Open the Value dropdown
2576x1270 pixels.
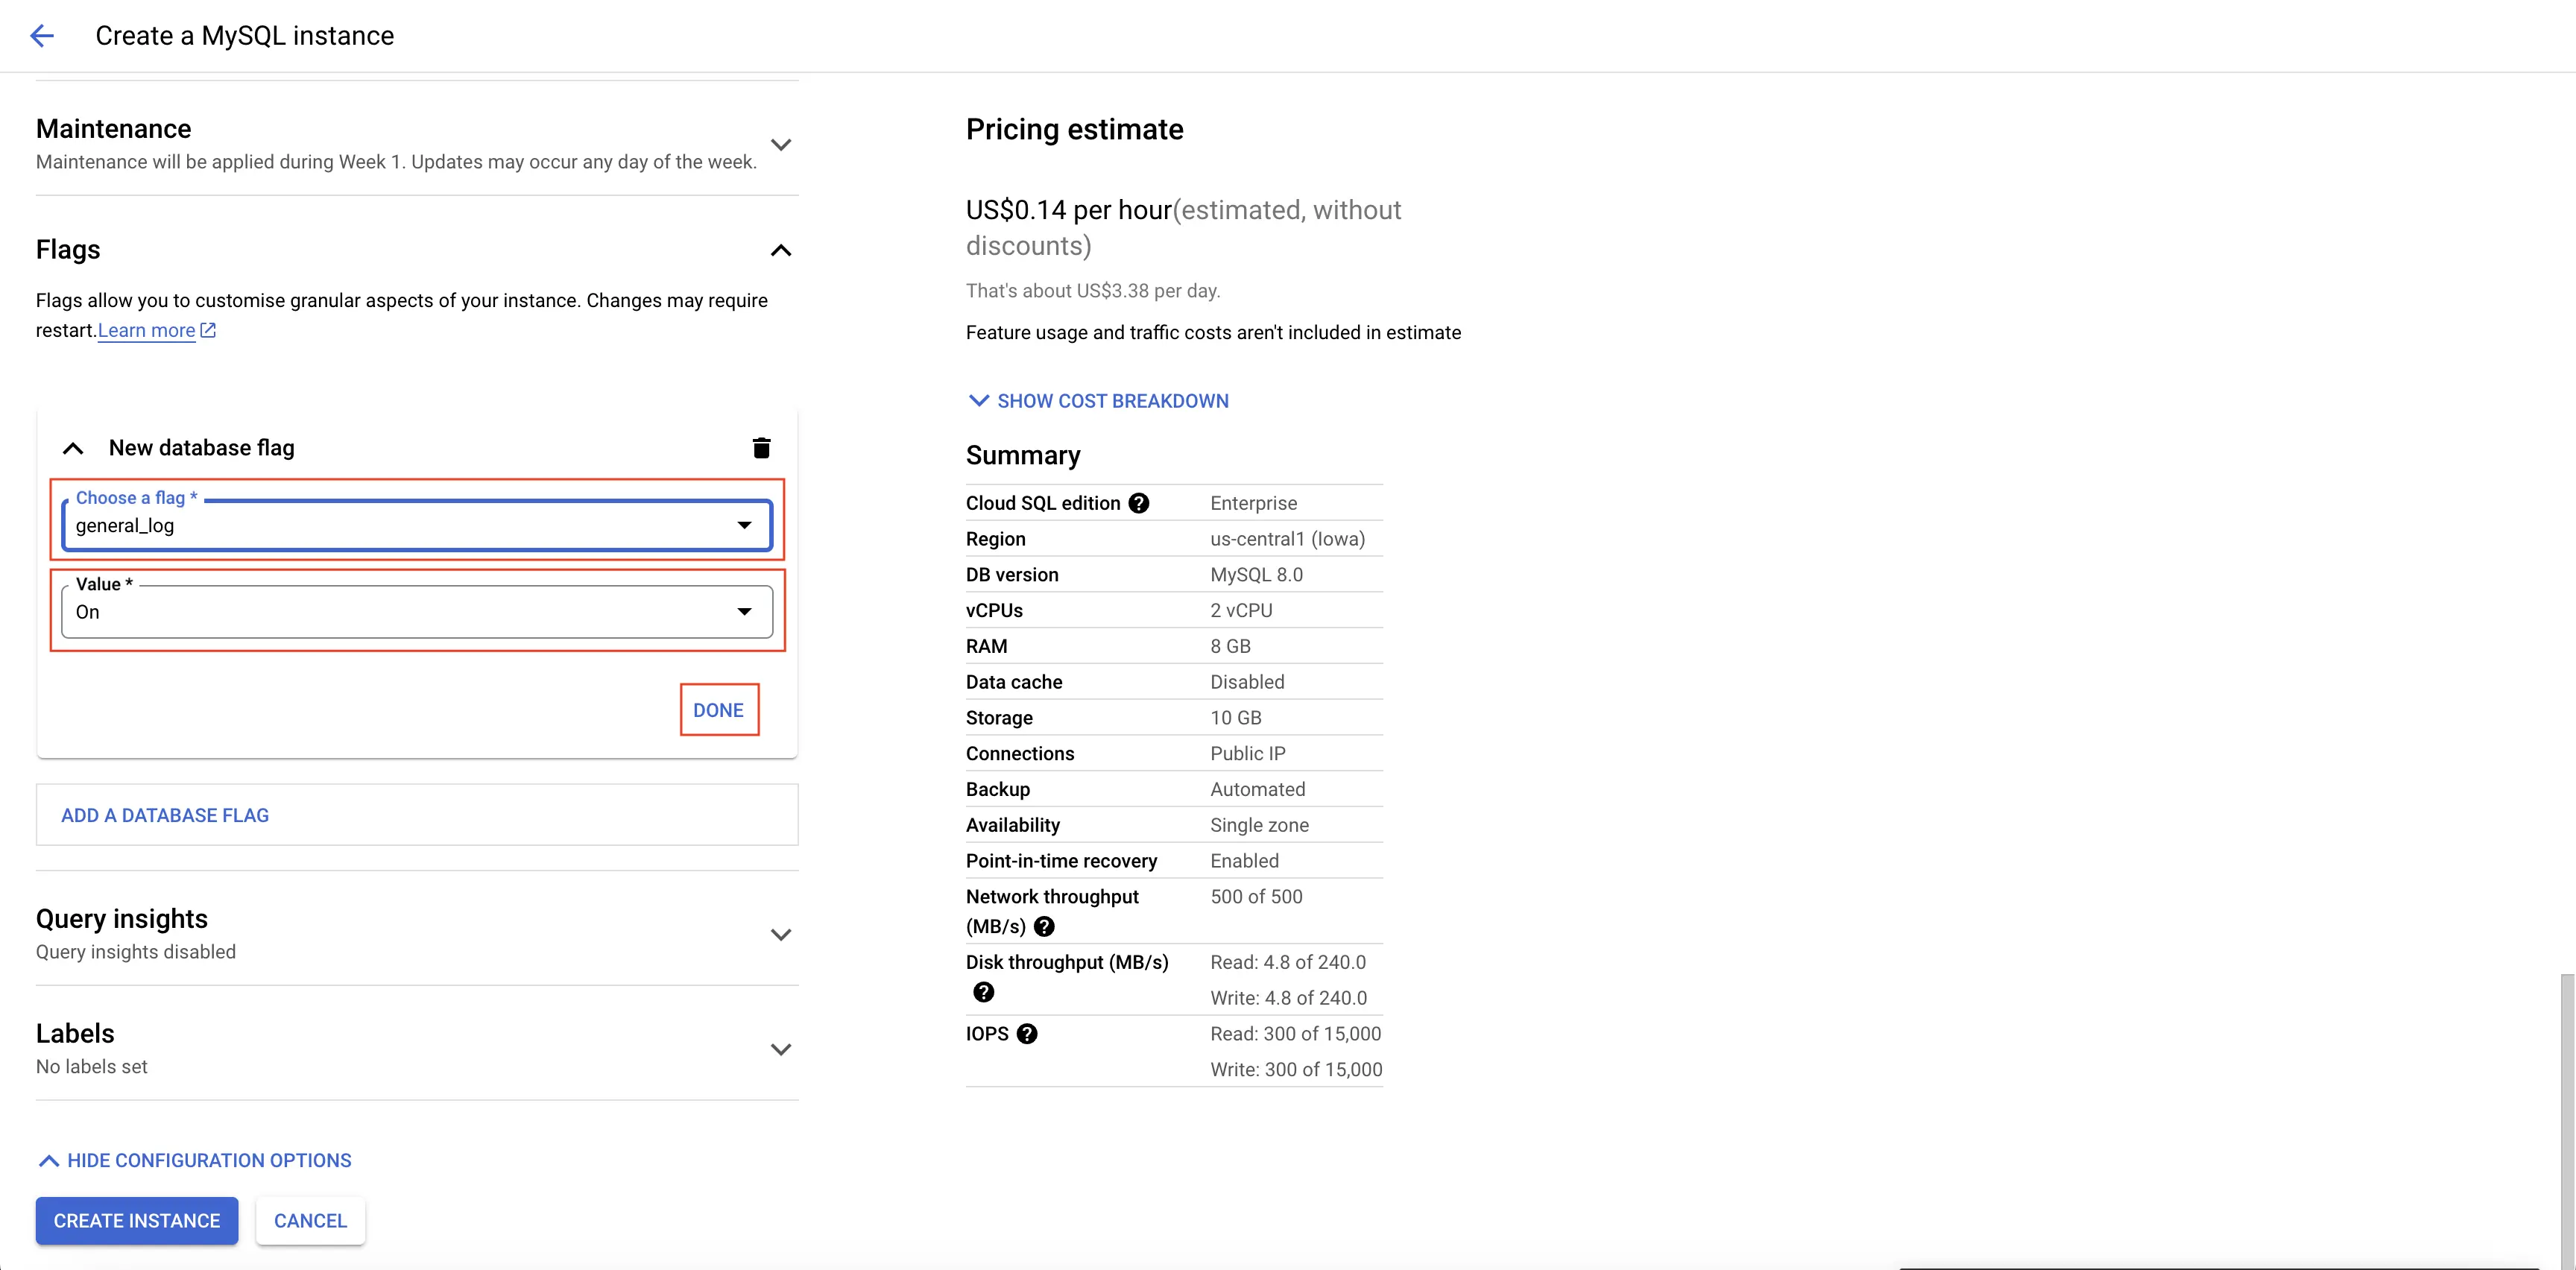(x=417, y=611)
